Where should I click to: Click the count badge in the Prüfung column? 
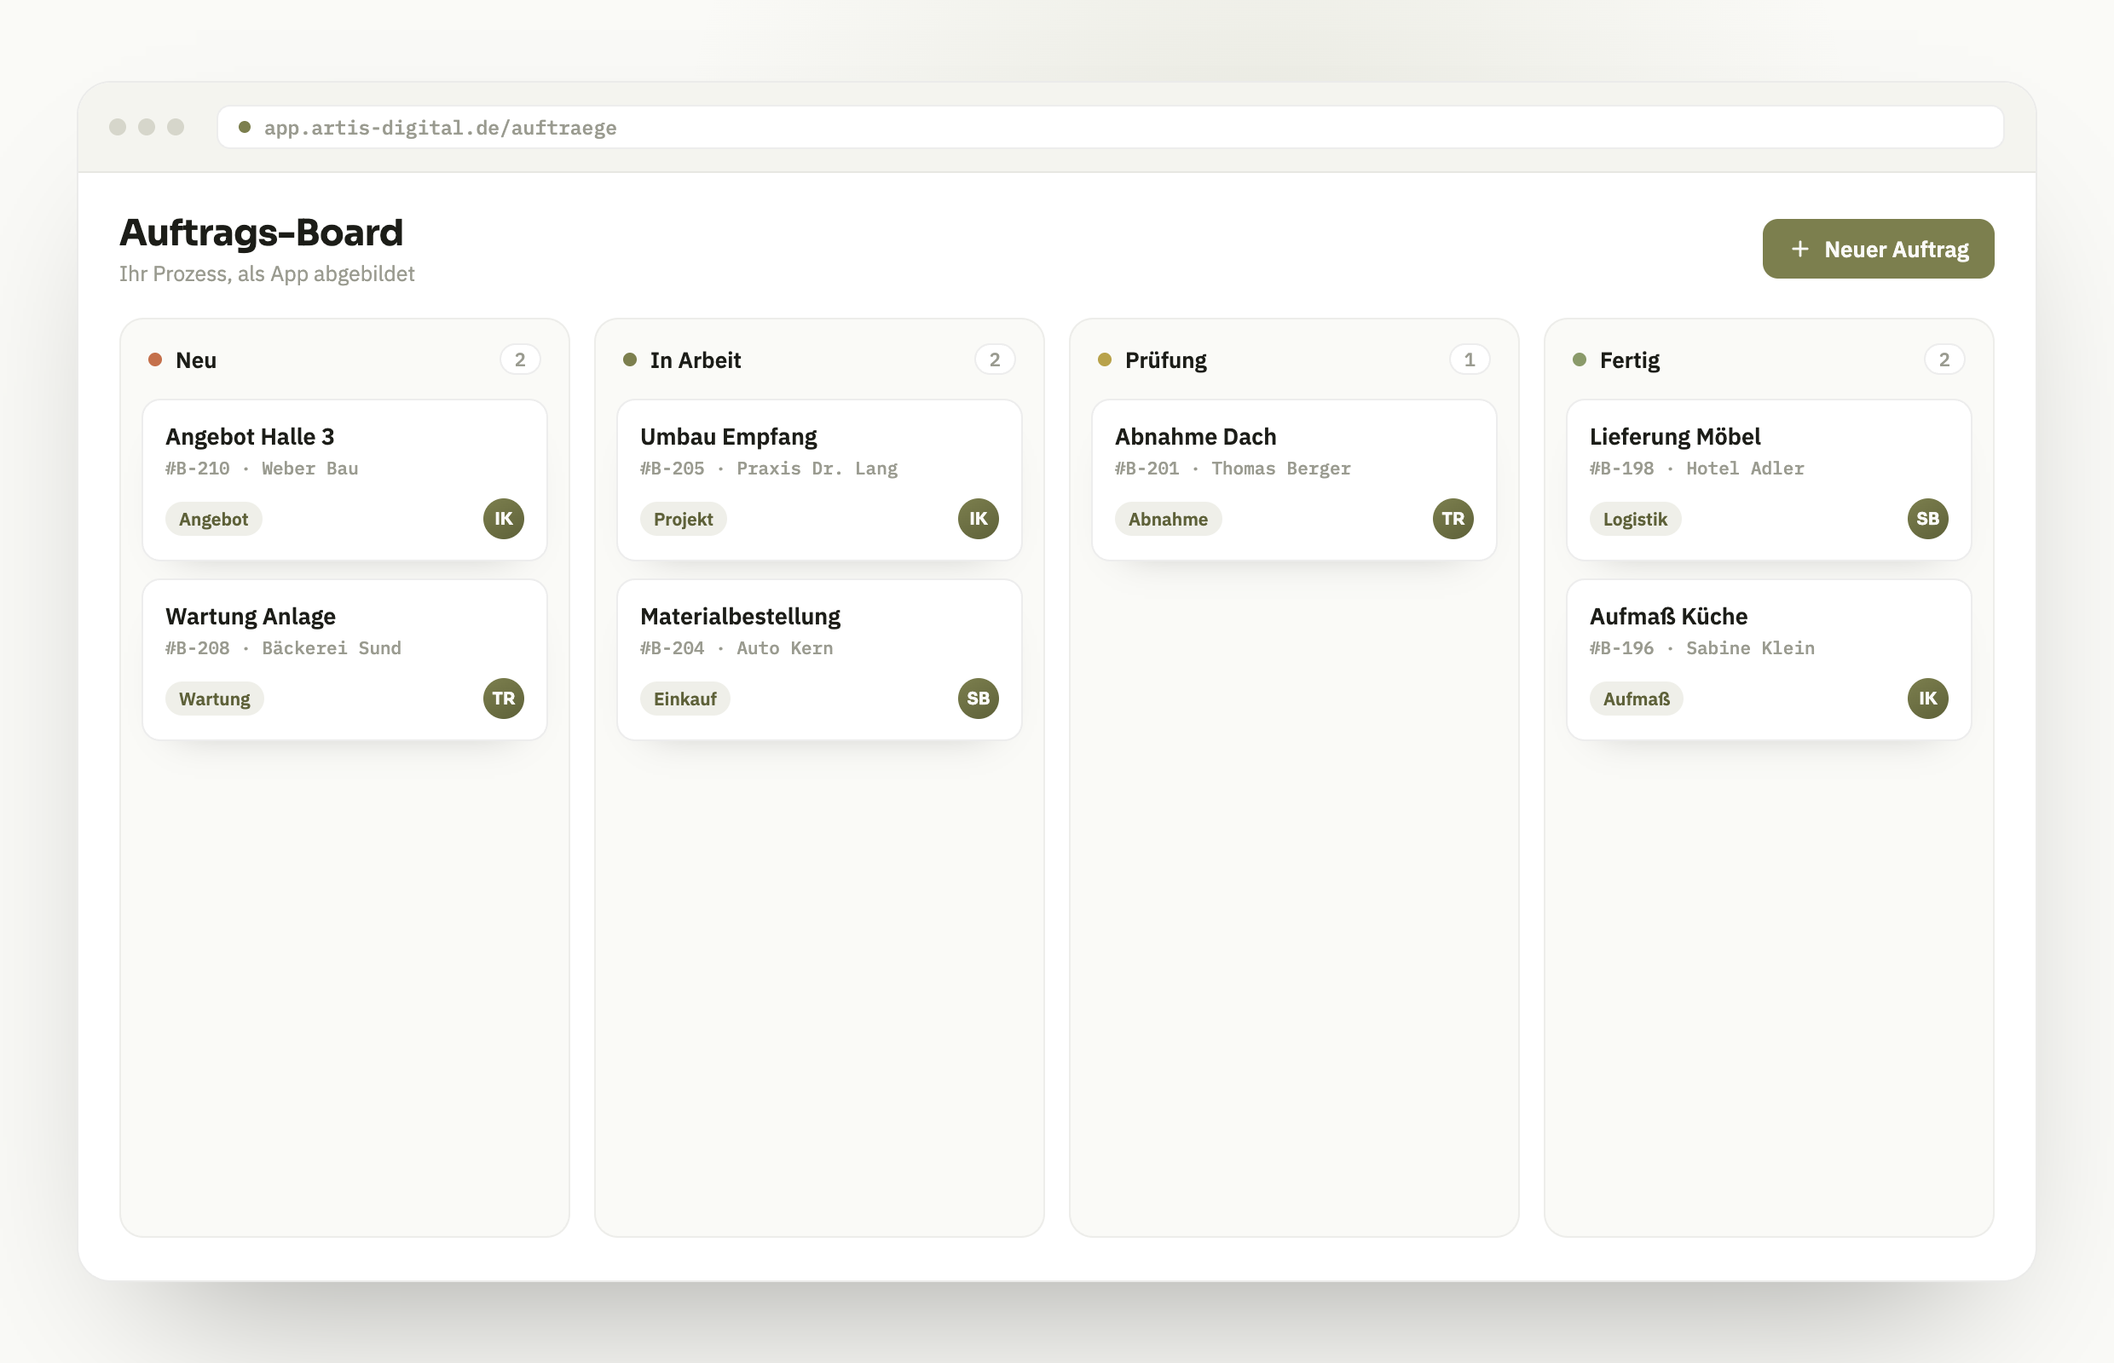[x=1470, y=359]
